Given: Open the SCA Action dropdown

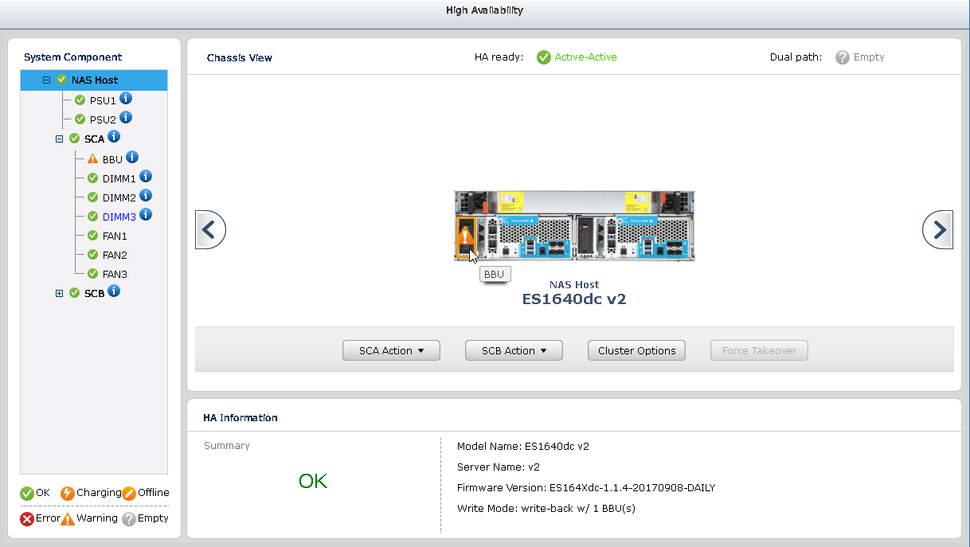Looking at the screenshot, I should pos(391,350).
